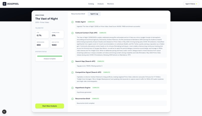Open the Next.js dev tools round icon
Viewport: 202px width, 116px height.
click(4, 112)
